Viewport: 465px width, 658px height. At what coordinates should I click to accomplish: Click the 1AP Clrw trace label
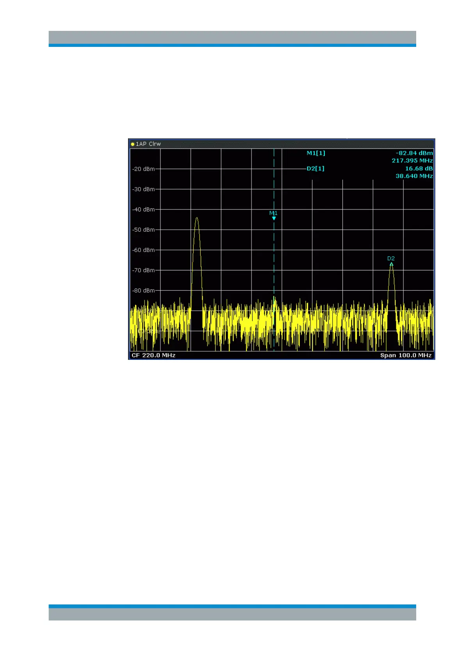pyautogui.click(x=148, y=144)
